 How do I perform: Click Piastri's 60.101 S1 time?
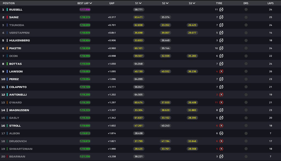(139, 48)
